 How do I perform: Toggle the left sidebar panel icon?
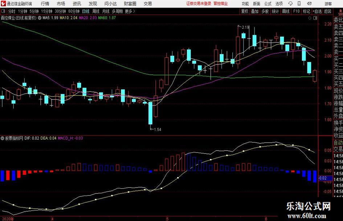(3, 11)
